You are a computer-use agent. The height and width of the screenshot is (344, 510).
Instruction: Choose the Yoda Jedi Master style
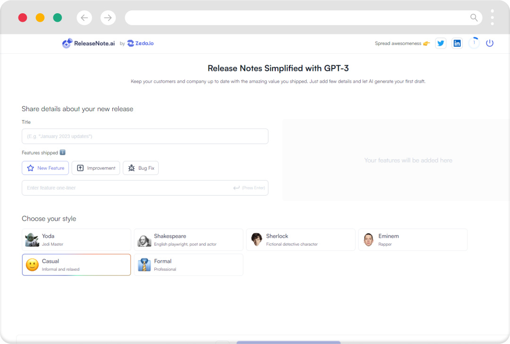coord(76,240)
